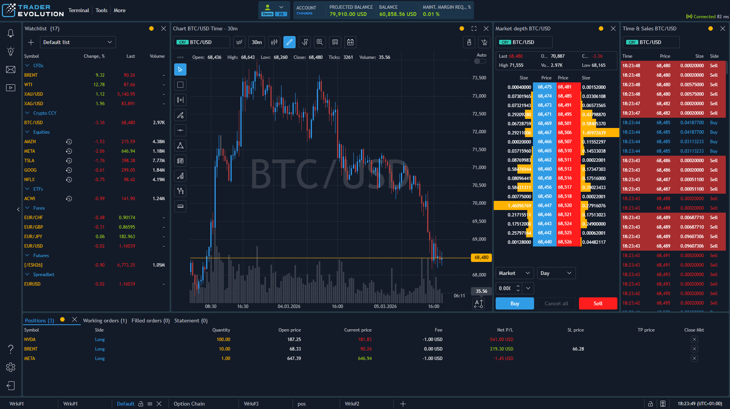This screenshot has width=730, height=409.
Task: Open the Default list dropdown in the Watchlist
Action: pyautogui.click(x=78, y=42)
